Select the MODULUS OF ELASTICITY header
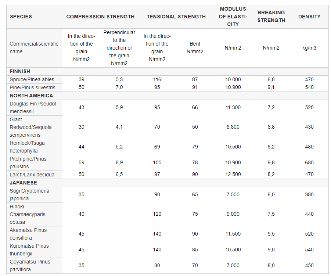331x276 pixels. 233,17
